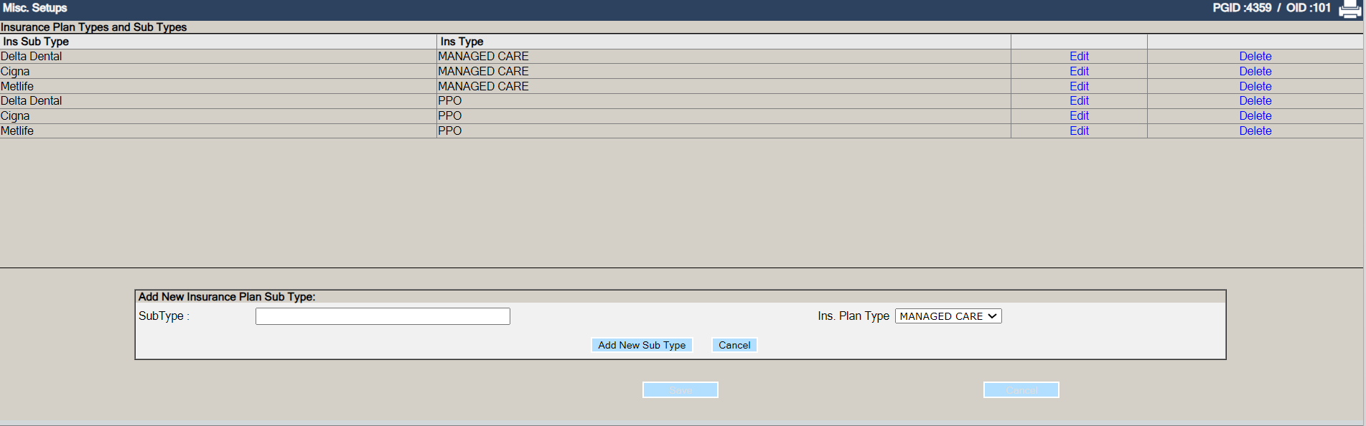Viewport: 1366px width, 426px height.
Task: Select PPO cell in Delta Dental row
Action: [x=724, y=100]
